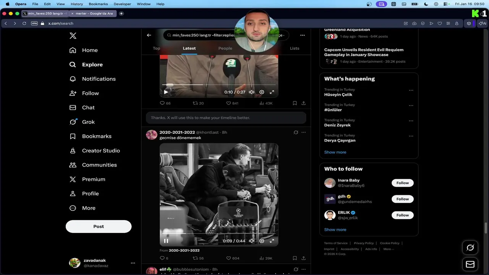Open Creator Studio in sidebar
The image size is (489, 275).
tap(94, 150)
